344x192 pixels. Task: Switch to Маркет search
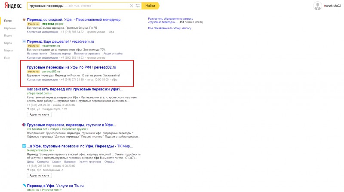(x=9, y=50)
